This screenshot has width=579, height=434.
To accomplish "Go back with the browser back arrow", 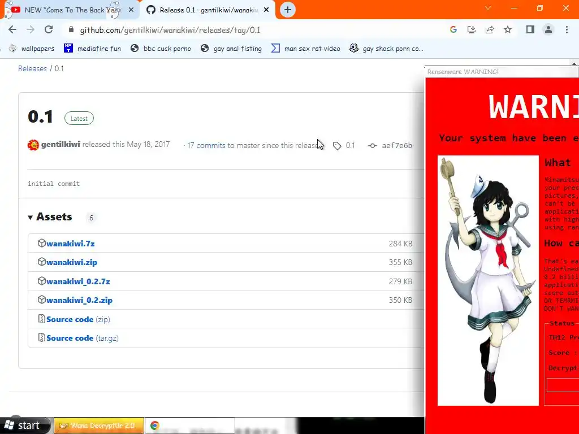I will (x=12, y=30).
